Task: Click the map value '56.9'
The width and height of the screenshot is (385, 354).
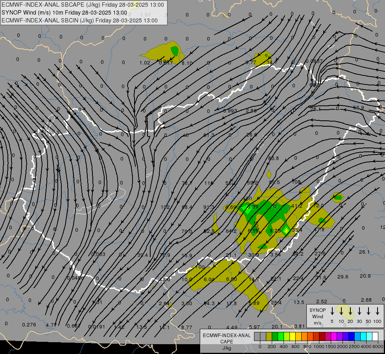Action: [x=359, y=108]
